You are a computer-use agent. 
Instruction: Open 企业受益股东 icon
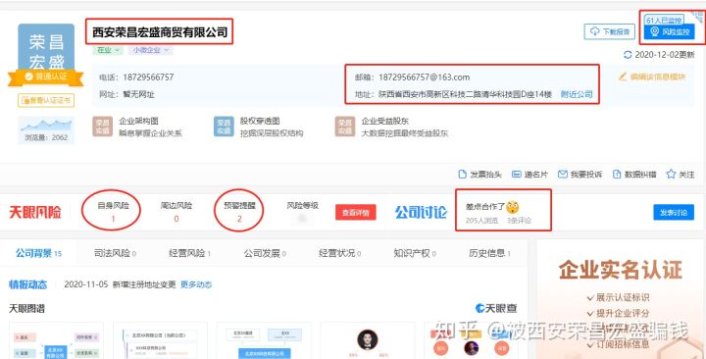click(345, 127)
